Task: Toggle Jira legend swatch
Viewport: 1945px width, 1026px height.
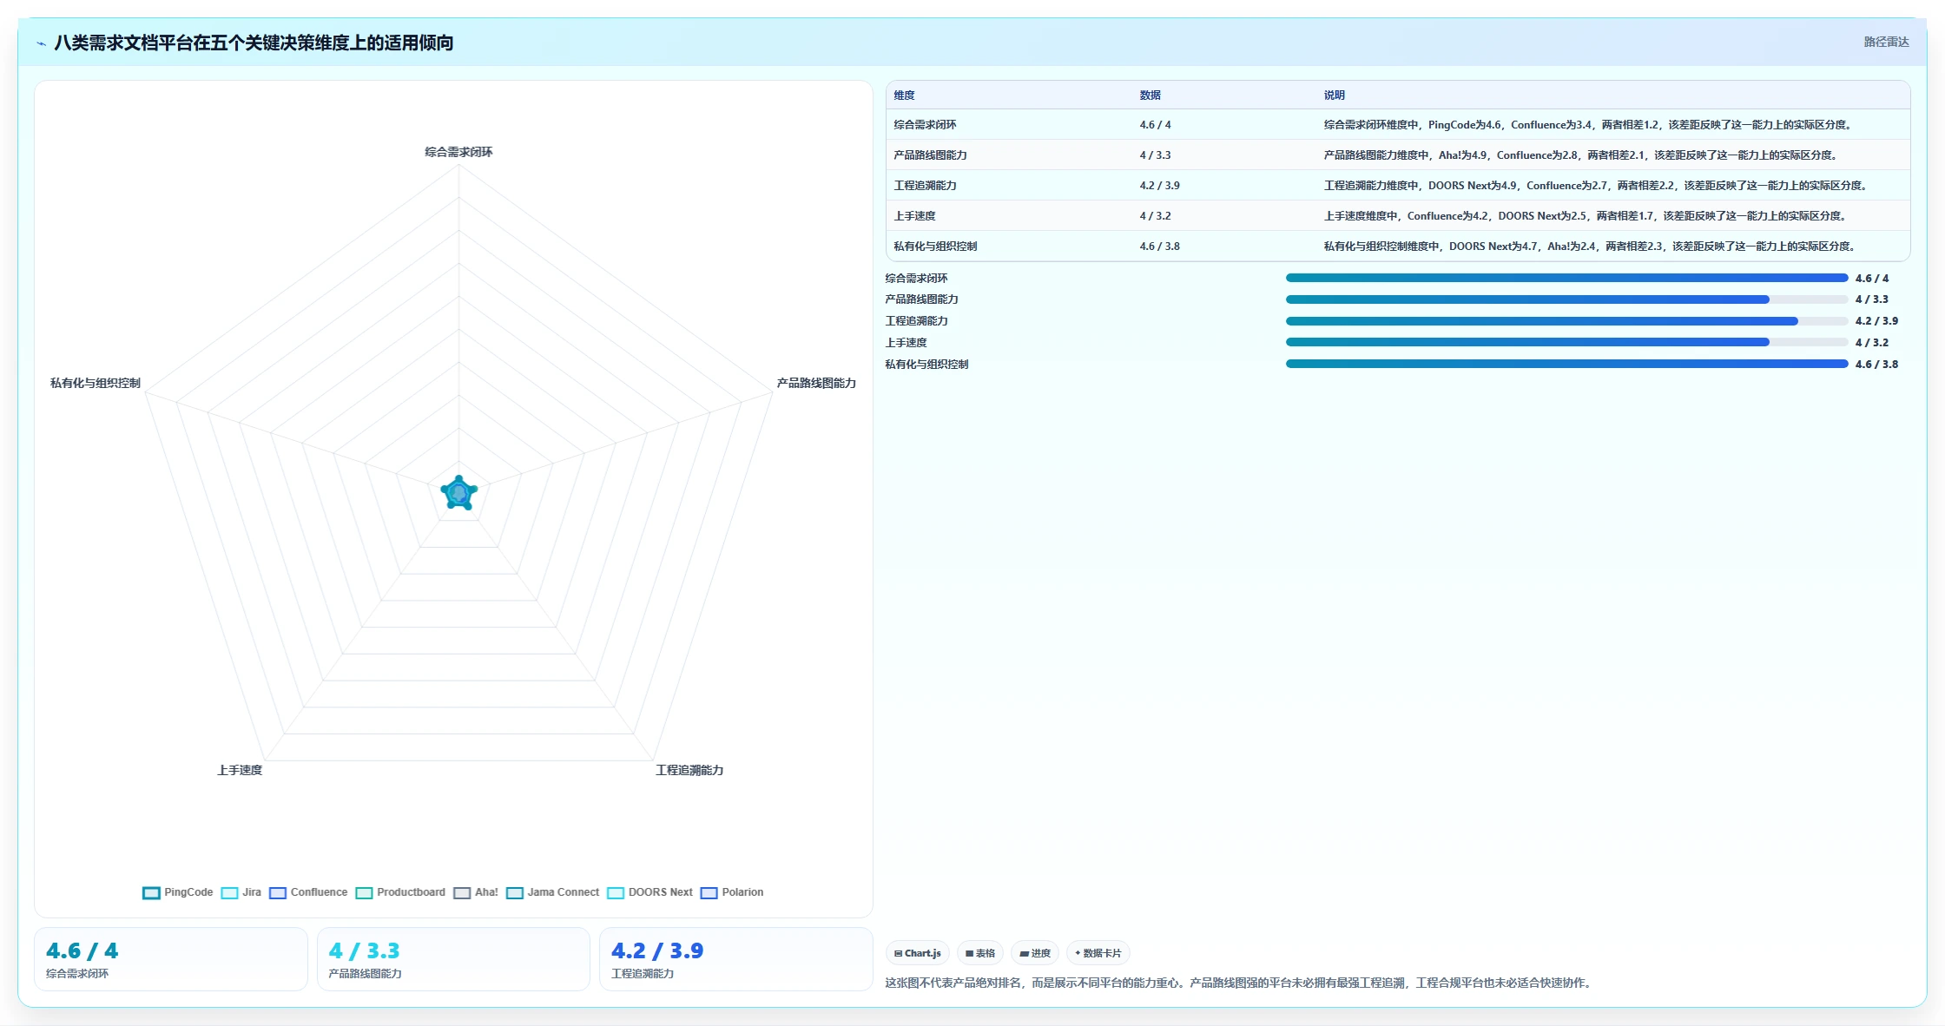Action: point(229,892)
